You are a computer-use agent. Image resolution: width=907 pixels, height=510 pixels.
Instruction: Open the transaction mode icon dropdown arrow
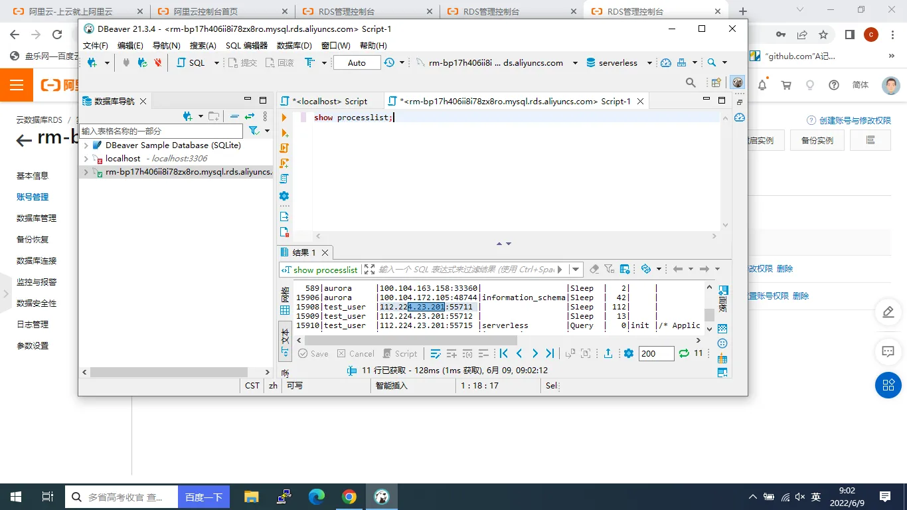point(324,62)
